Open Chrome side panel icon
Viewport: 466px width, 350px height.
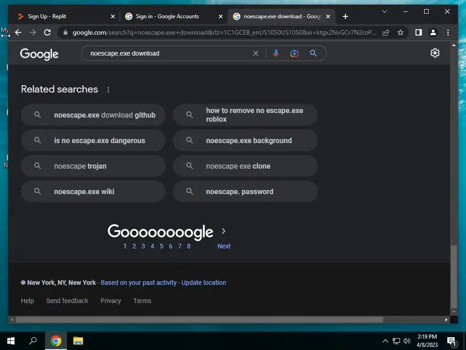419,32
